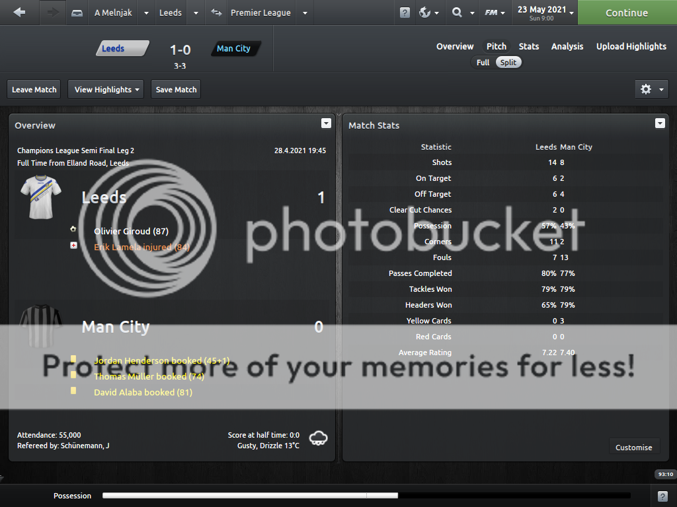Expand the View Highlights dropdown
The image size is (677, 507).
click(x=107, y=89)
